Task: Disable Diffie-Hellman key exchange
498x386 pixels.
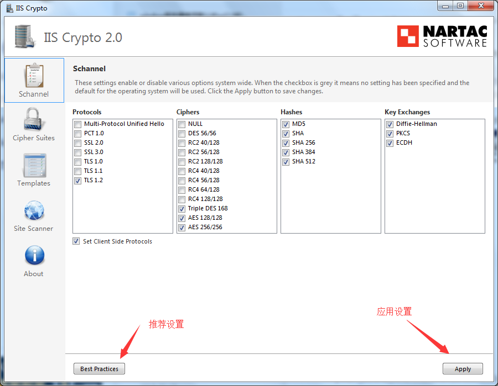Action: [x=390, y=124]
